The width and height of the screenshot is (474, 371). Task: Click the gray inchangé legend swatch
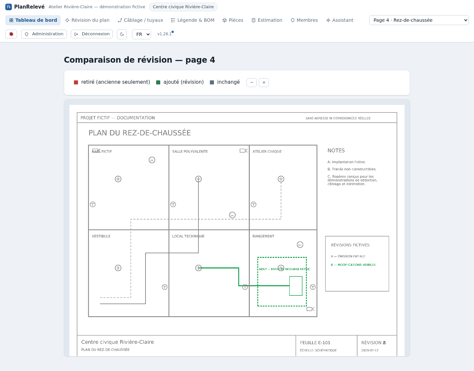(212, 82)
